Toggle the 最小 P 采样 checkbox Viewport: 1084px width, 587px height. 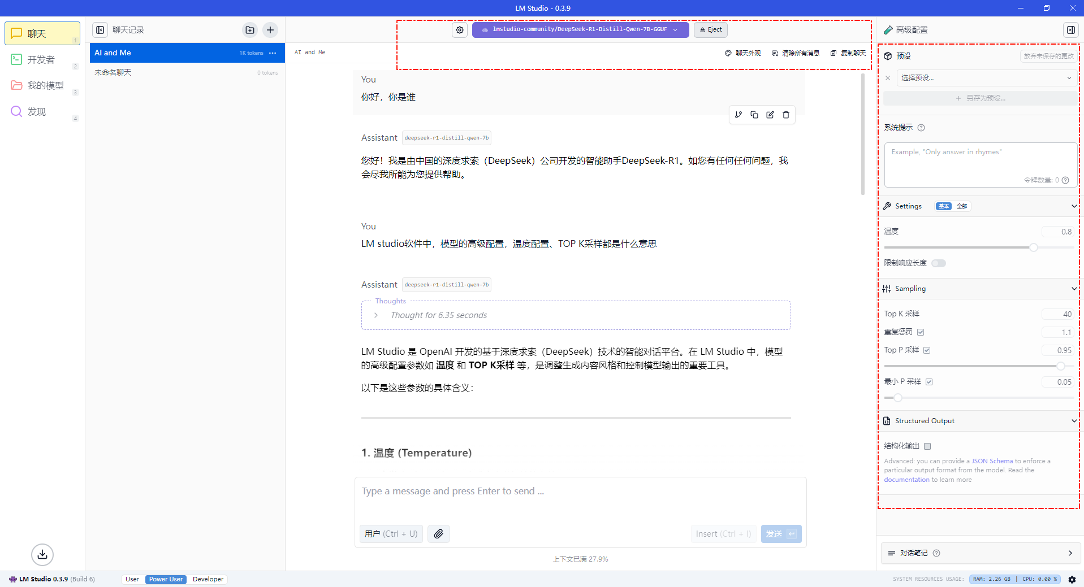coord(929,382)
